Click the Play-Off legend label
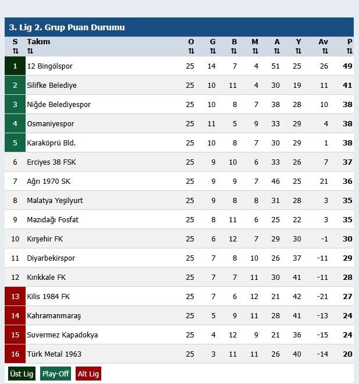This screenshot has height=384, width=359. [x=56, y=374]
